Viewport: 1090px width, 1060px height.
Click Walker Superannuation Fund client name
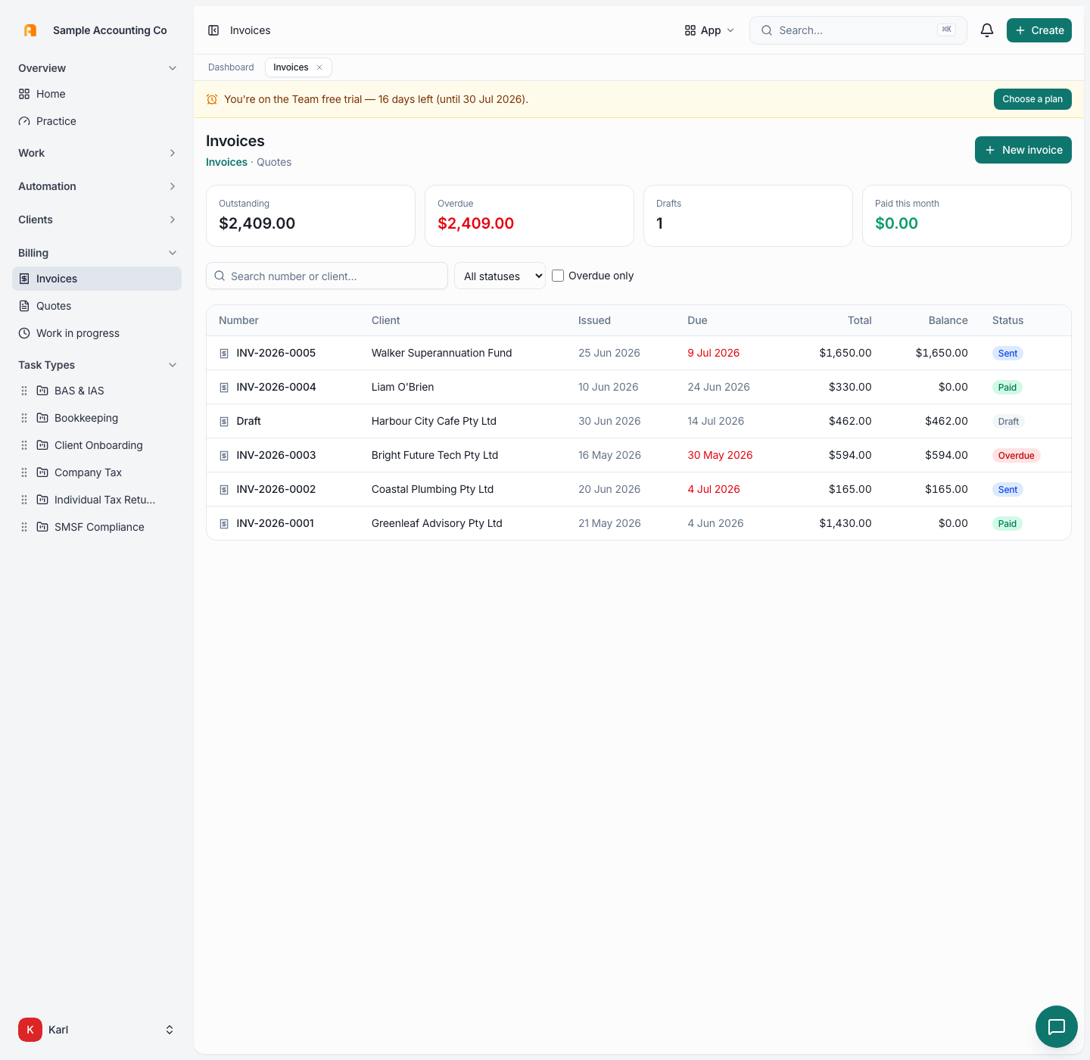coord(441,353)
